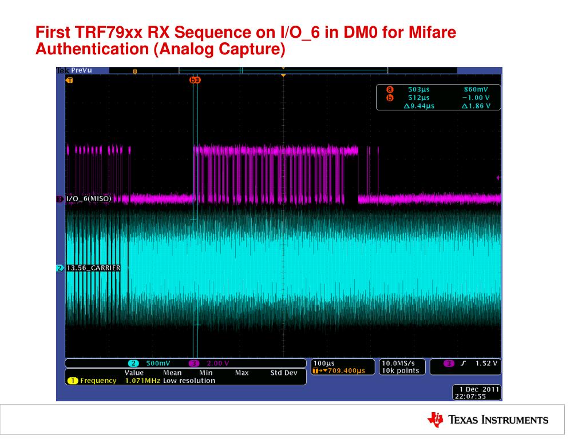Click the Texas Instruments logo

[488, 420]
